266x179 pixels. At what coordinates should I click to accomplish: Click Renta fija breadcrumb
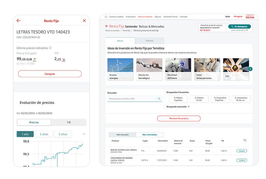point(127,31)
